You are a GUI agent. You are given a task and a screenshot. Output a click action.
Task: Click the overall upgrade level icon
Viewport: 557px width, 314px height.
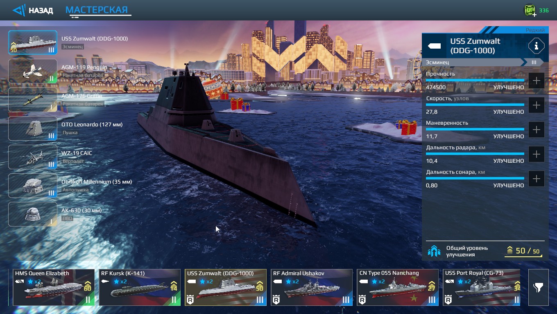[434, 251]
